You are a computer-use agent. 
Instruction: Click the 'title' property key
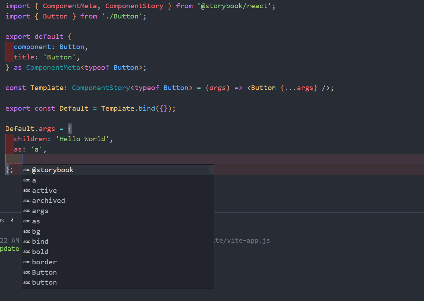pos(24,57)
